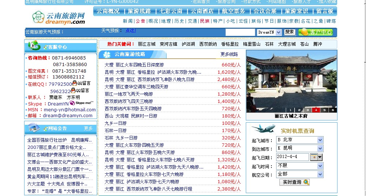The height and width of the screenshot is (196, 366).
Task: Click hot keyword 泸沽湖
Action: click(188, 44)
